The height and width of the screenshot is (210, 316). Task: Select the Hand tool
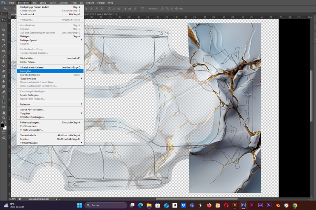[x=4, y=113]
